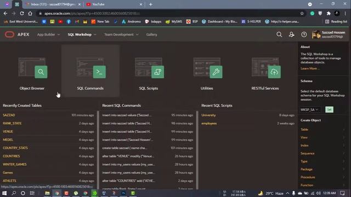The image size is (351, 197).
Task: Show hidden system tray icons chevron
Action: [287, 193]
